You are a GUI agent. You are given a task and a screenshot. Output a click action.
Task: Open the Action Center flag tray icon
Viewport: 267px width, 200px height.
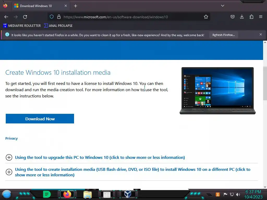point(225,194)
